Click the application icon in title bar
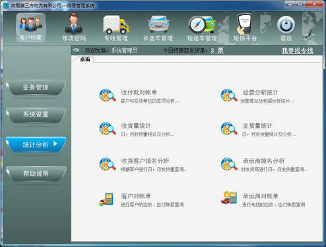326x247 pixels. (x=6, y=5)
